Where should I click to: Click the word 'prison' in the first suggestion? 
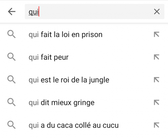92,35
